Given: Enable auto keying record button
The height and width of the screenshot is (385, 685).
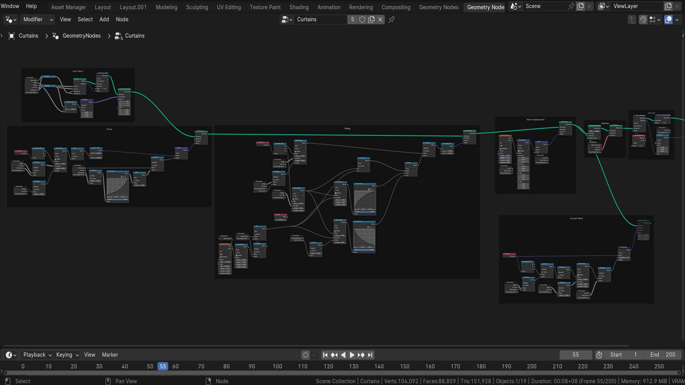Looking at the screenshot, I should [305, 355].
